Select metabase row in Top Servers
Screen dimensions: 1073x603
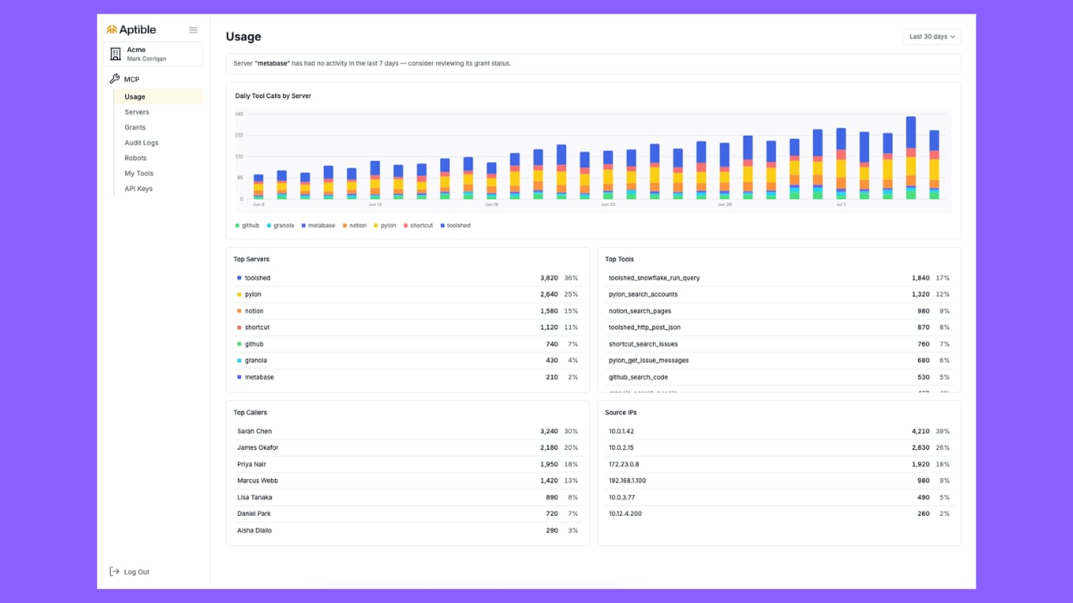[407, 377]
